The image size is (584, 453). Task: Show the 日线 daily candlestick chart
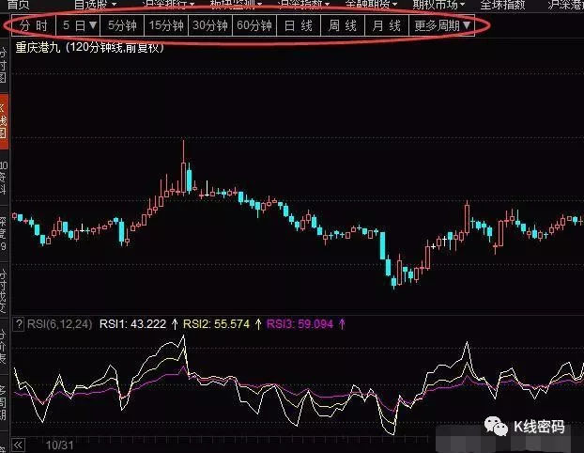click(x=299, y=25)
